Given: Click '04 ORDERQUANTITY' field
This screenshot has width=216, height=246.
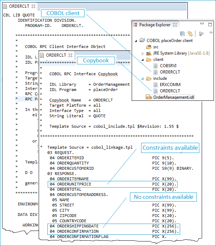Looking at the screenshot, I should [x=69, y=163].
